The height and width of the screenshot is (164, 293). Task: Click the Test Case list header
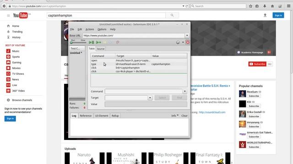77,48
